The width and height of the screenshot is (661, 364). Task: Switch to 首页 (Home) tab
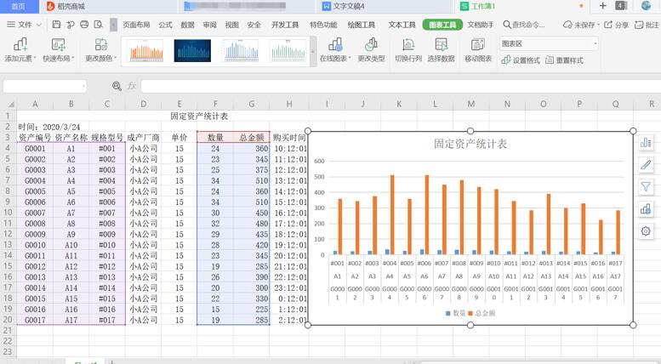pyautogui.click(x=18, y=6)
